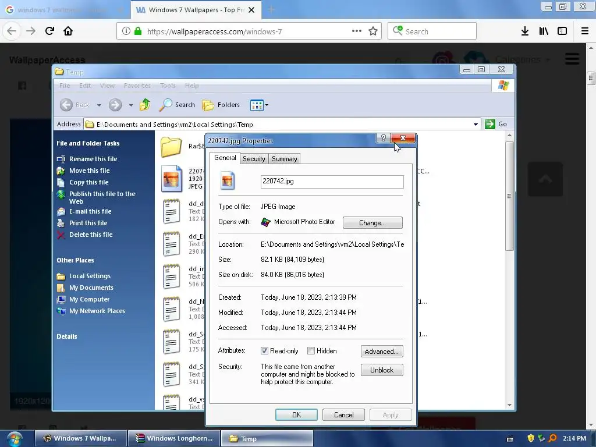Click Copy this file task

(88, 182)
